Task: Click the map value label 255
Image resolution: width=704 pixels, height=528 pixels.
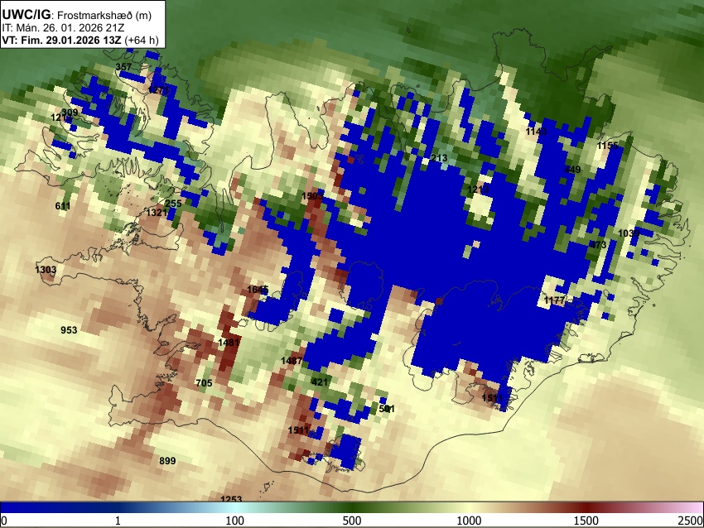Action: [173, 204]
